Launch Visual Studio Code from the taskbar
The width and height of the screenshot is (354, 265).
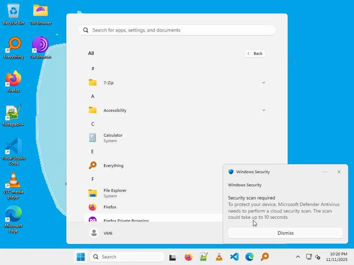234,257
